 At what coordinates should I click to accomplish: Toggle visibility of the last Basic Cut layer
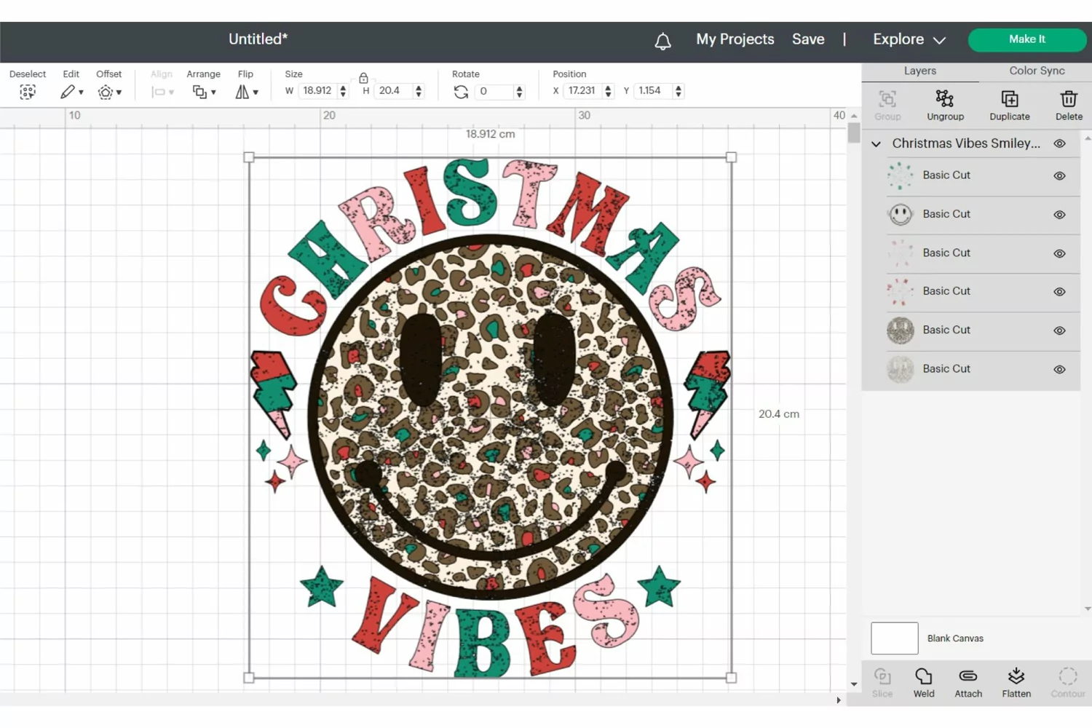coord(1060,370)
